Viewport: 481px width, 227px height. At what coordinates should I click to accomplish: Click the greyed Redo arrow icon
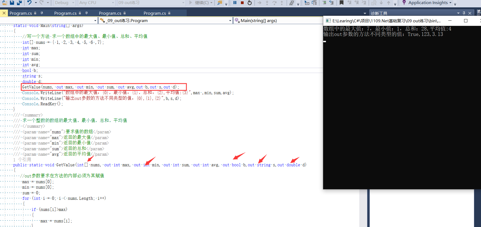[41, 2]
